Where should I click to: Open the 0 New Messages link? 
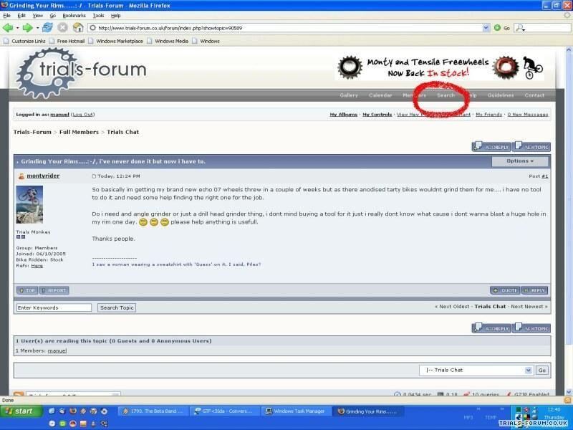tap(528, 115)
